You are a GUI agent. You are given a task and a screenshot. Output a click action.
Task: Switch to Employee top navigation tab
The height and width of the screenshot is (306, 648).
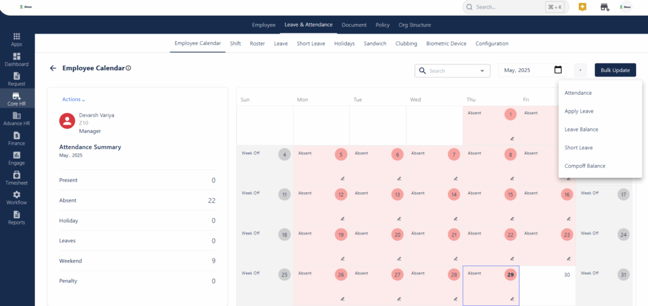coord(264,25)
